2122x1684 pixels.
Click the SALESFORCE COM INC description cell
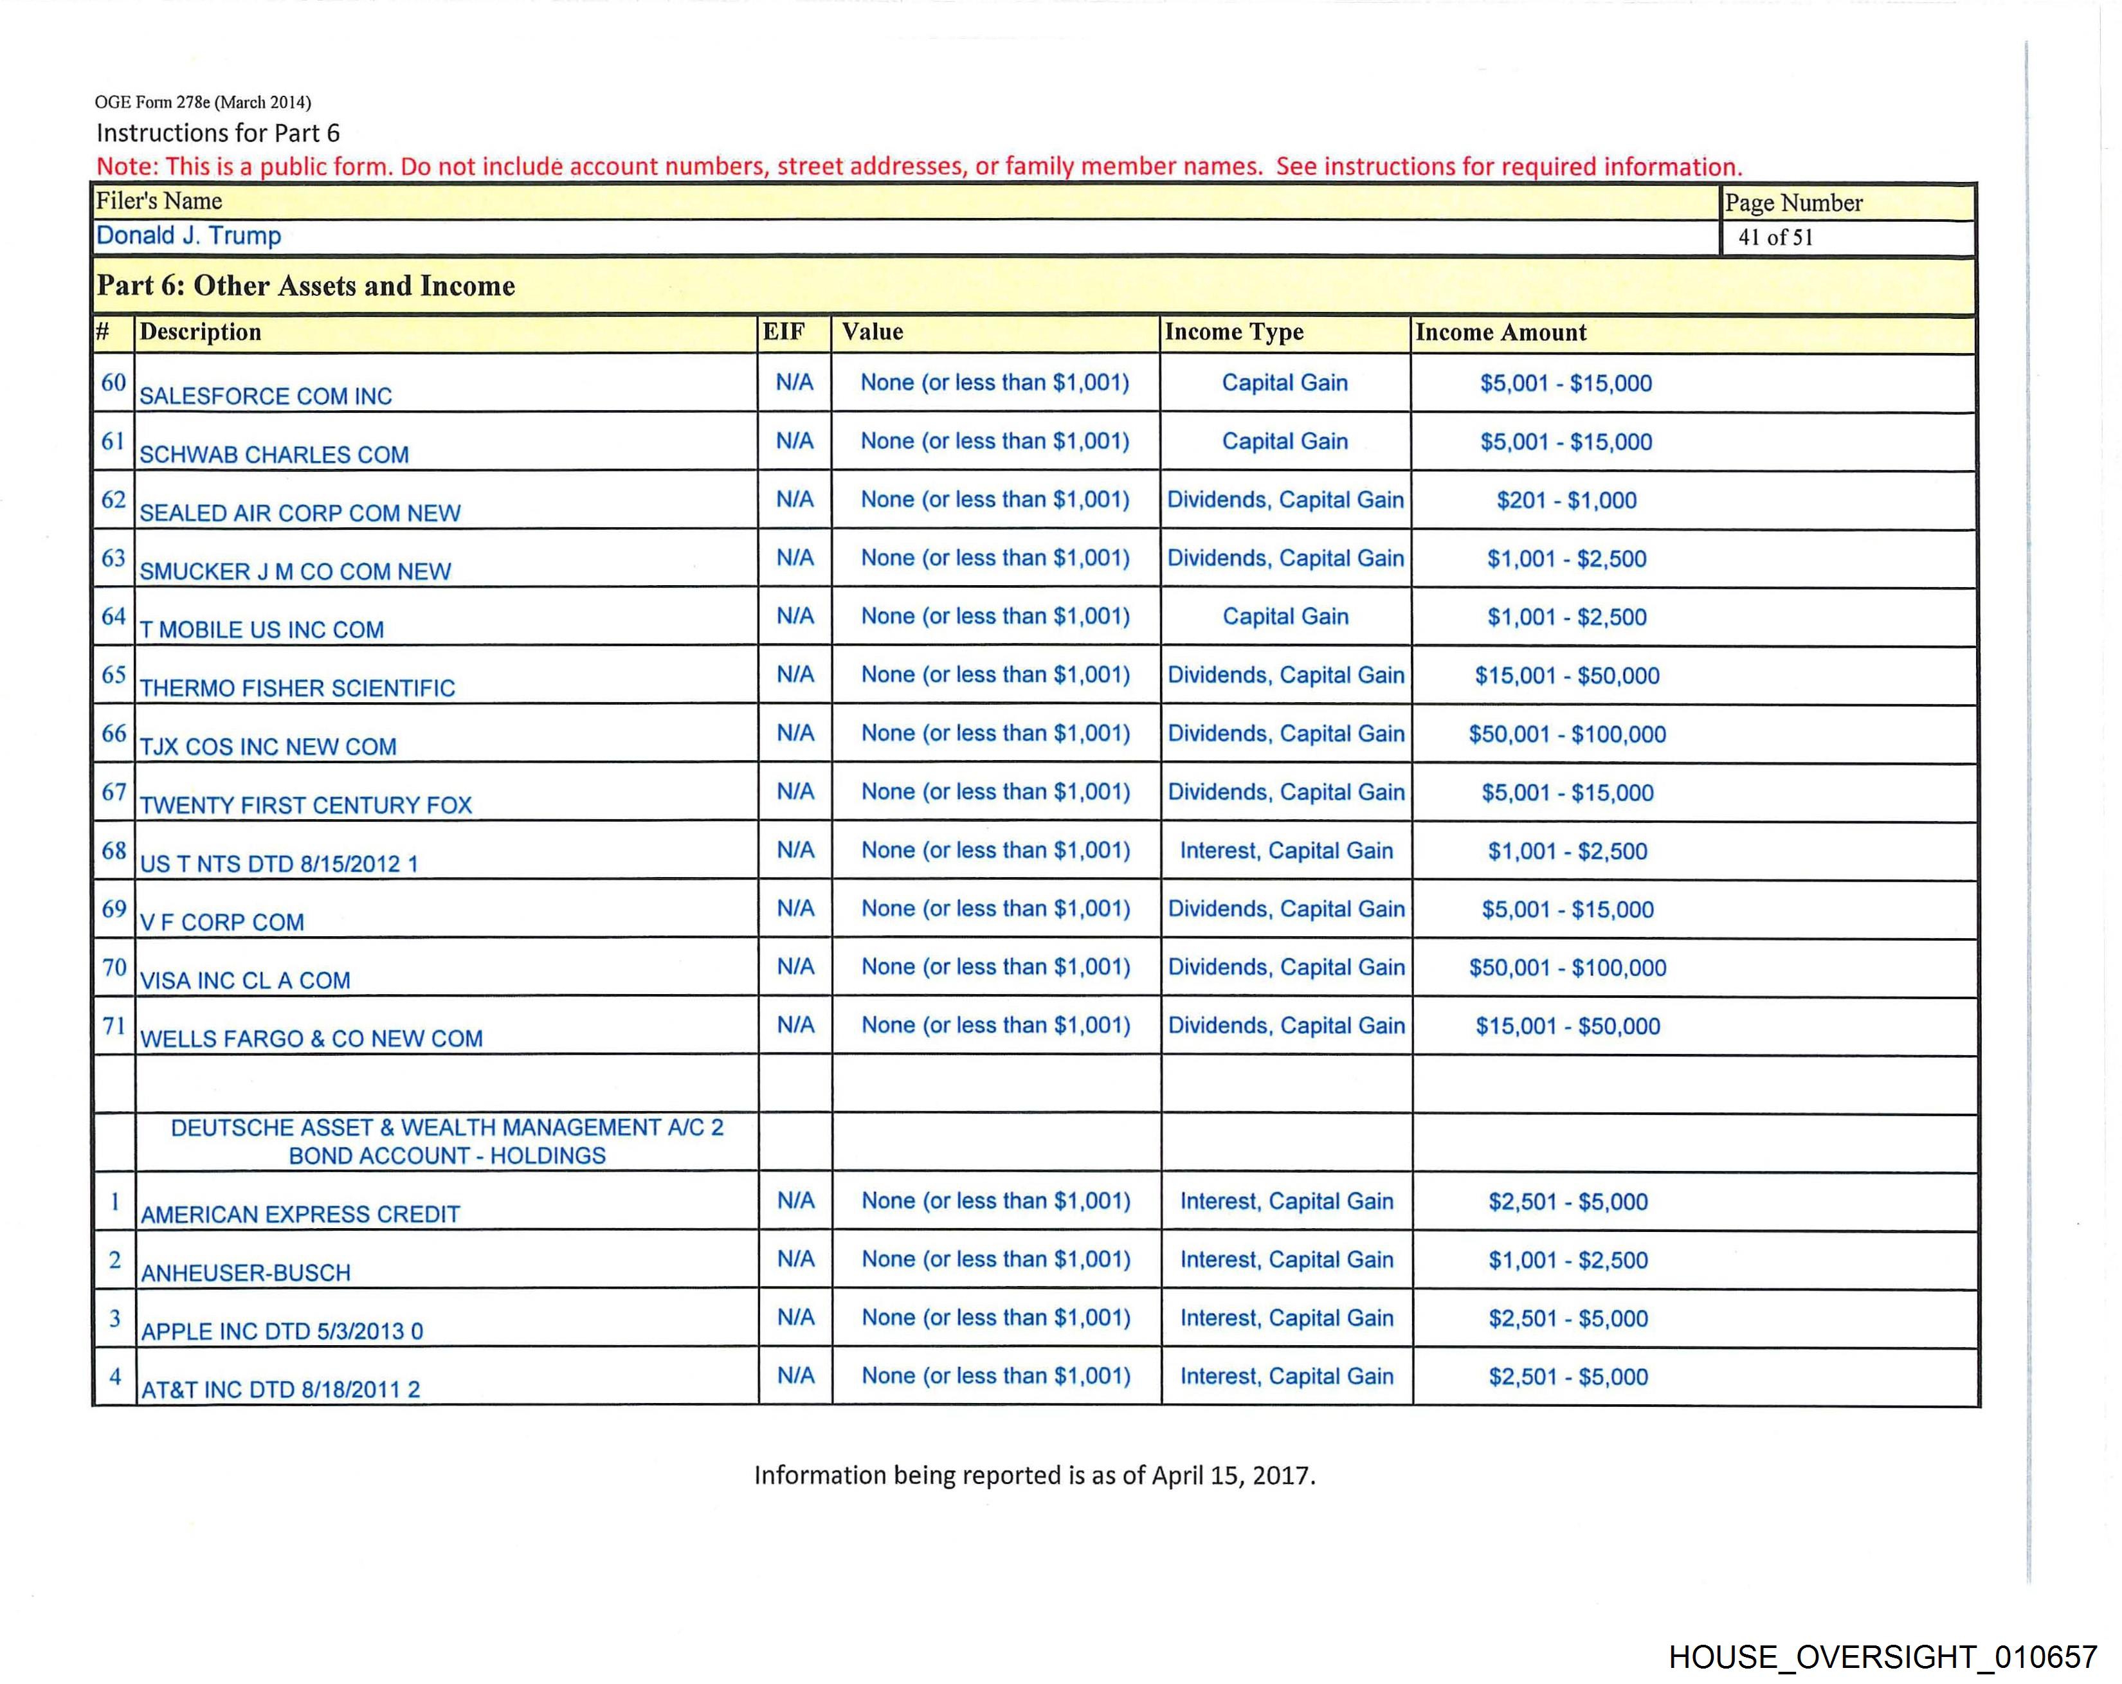pyautogui.click(x=266, y=395)
